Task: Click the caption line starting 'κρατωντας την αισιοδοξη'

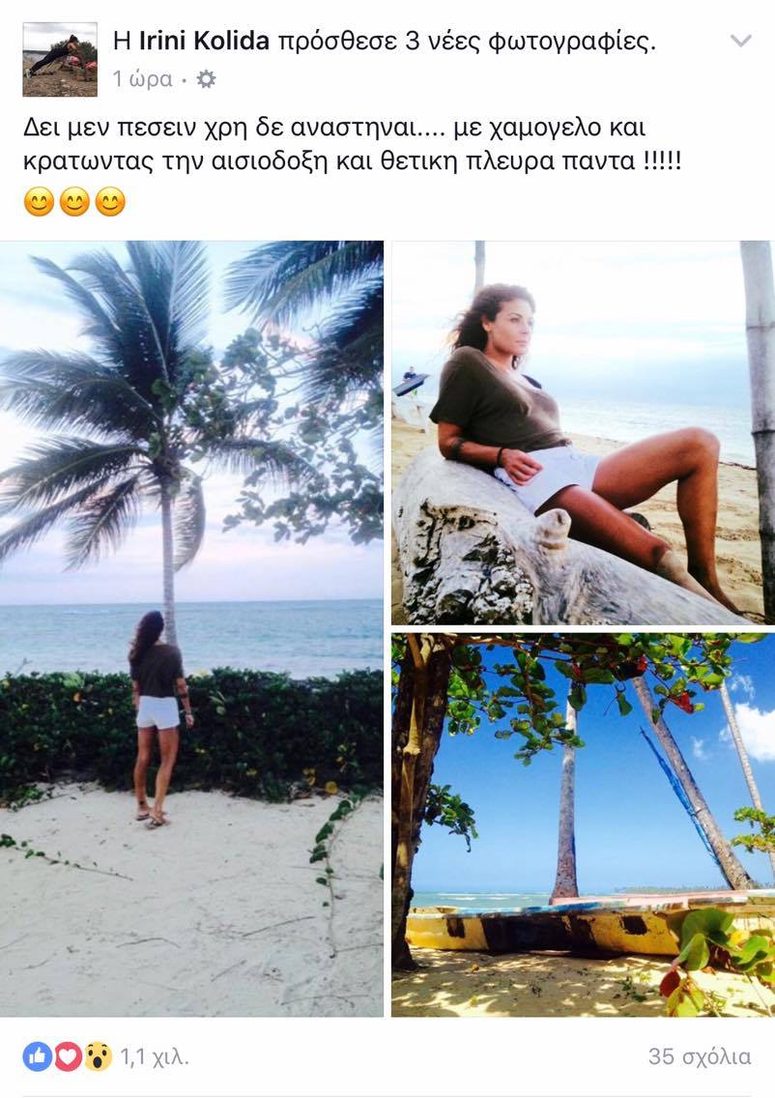Action: pyautogui.click(x=352, y=161)
